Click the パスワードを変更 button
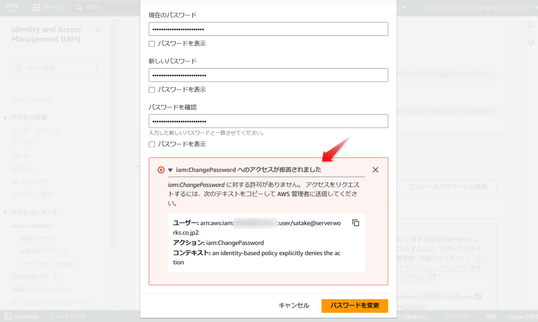 355,305
